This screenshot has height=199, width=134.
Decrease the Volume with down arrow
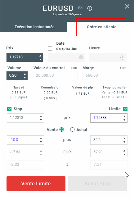point(25,77)
